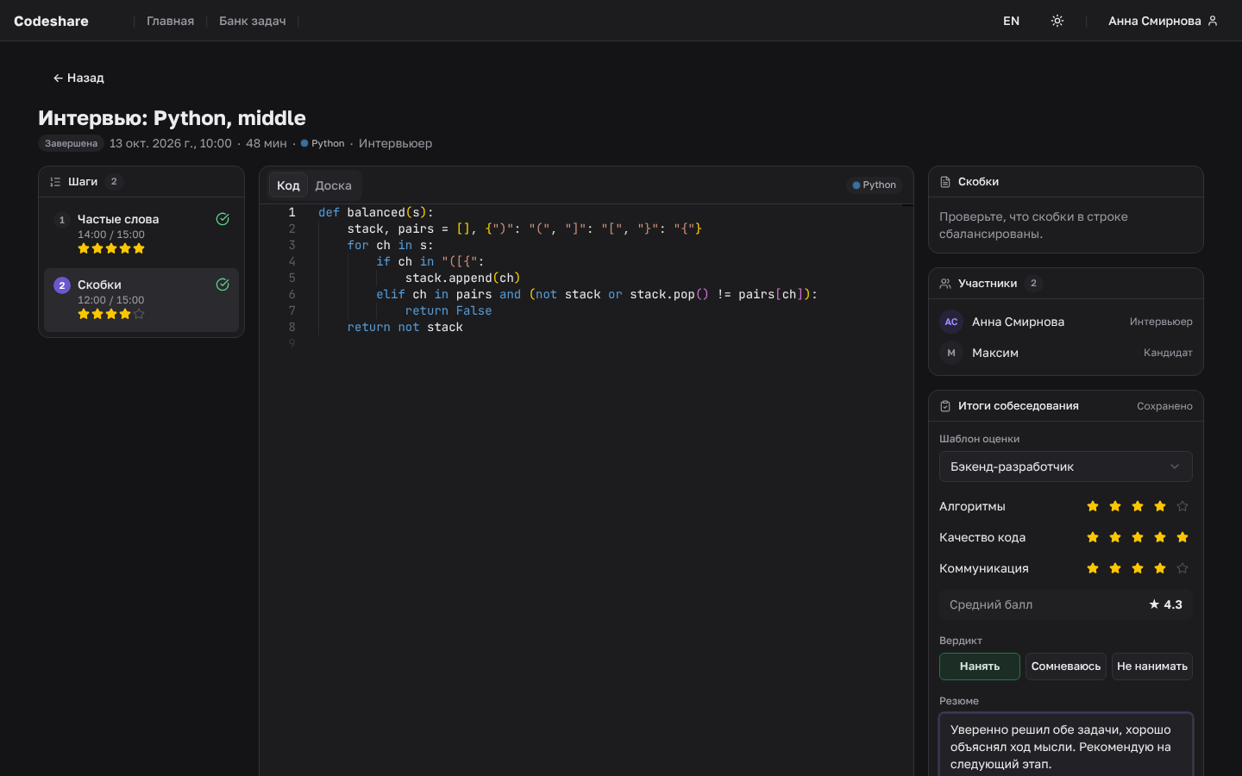Image resolution: width=1242 pixels, height=776 pixels.
Task: Click the Сохранено status text
Action: pos(1164,406)
